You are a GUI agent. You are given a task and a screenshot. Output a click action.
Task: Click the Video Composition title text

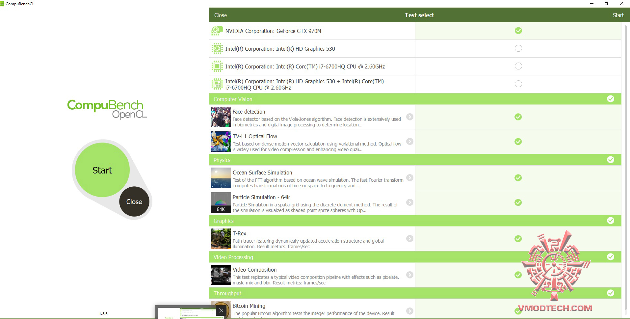[254, 270]
